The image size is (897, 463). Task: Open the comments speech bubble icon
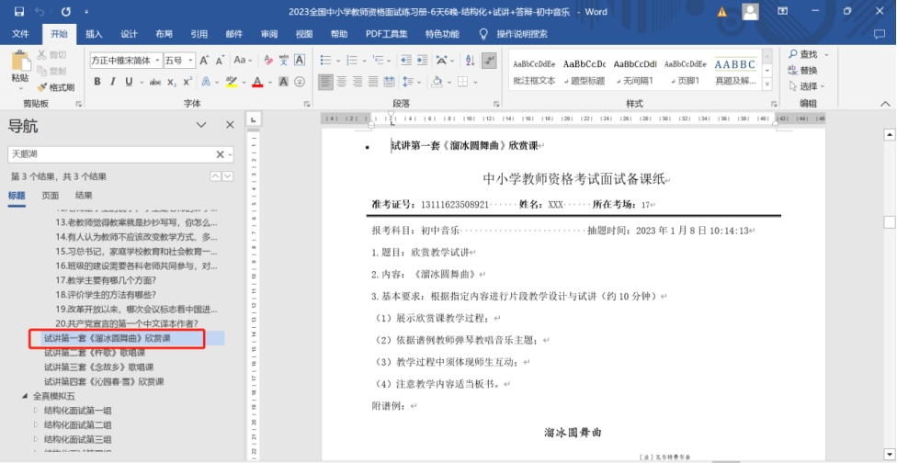[x=880, y=34]
